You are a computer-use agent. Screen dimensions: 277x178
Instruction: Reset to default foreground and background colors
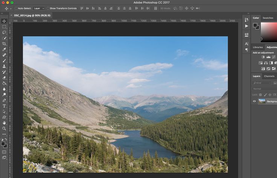(2, 139)
